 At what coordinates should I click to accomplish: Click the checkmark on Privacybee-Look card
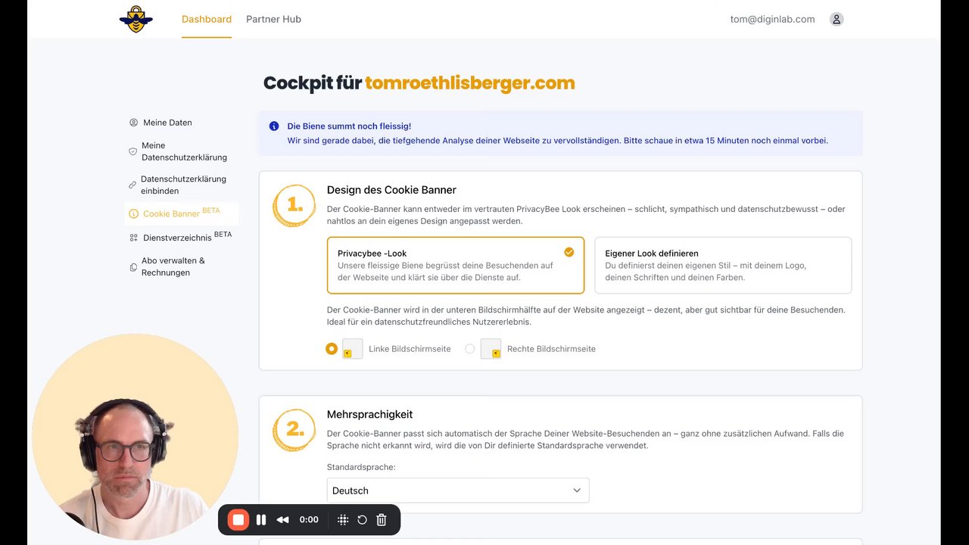point(569,252)
